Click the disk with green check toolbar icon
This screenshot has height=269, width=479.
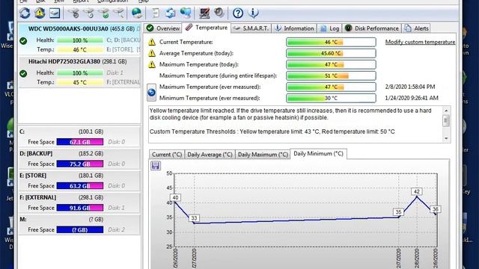coord(104,13)
